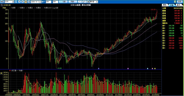Click the chart title 2330 台積電 歷史走勢圖

pyautogui.click(x=80, y=5)
